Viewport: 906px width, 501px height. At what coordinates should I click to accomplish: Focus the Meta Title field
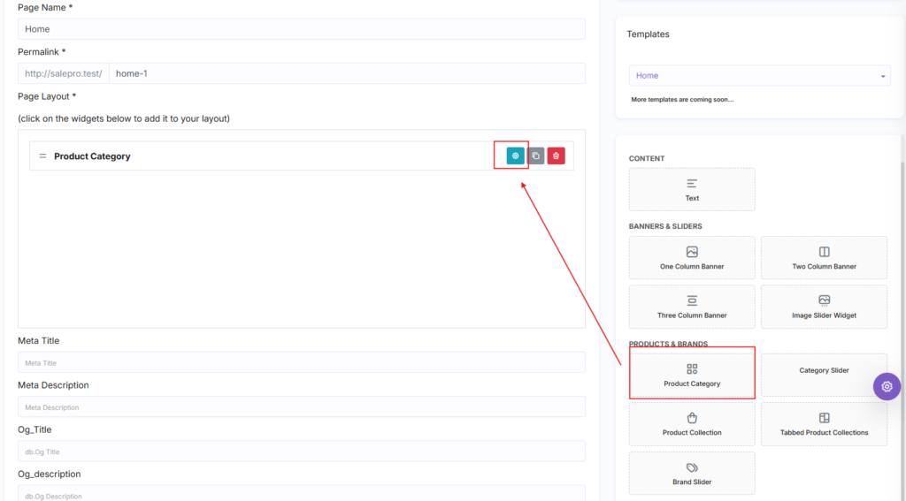(301, 362)
